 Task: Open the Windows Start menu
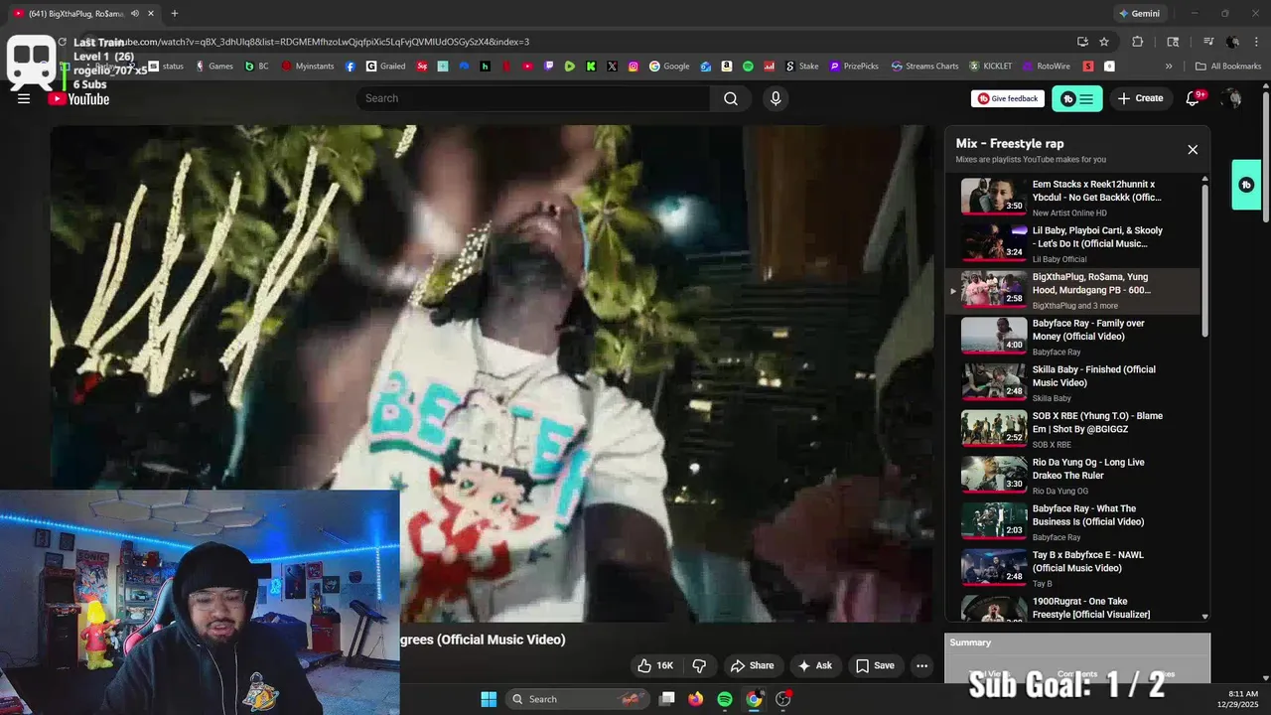click(x=489, y=699)
